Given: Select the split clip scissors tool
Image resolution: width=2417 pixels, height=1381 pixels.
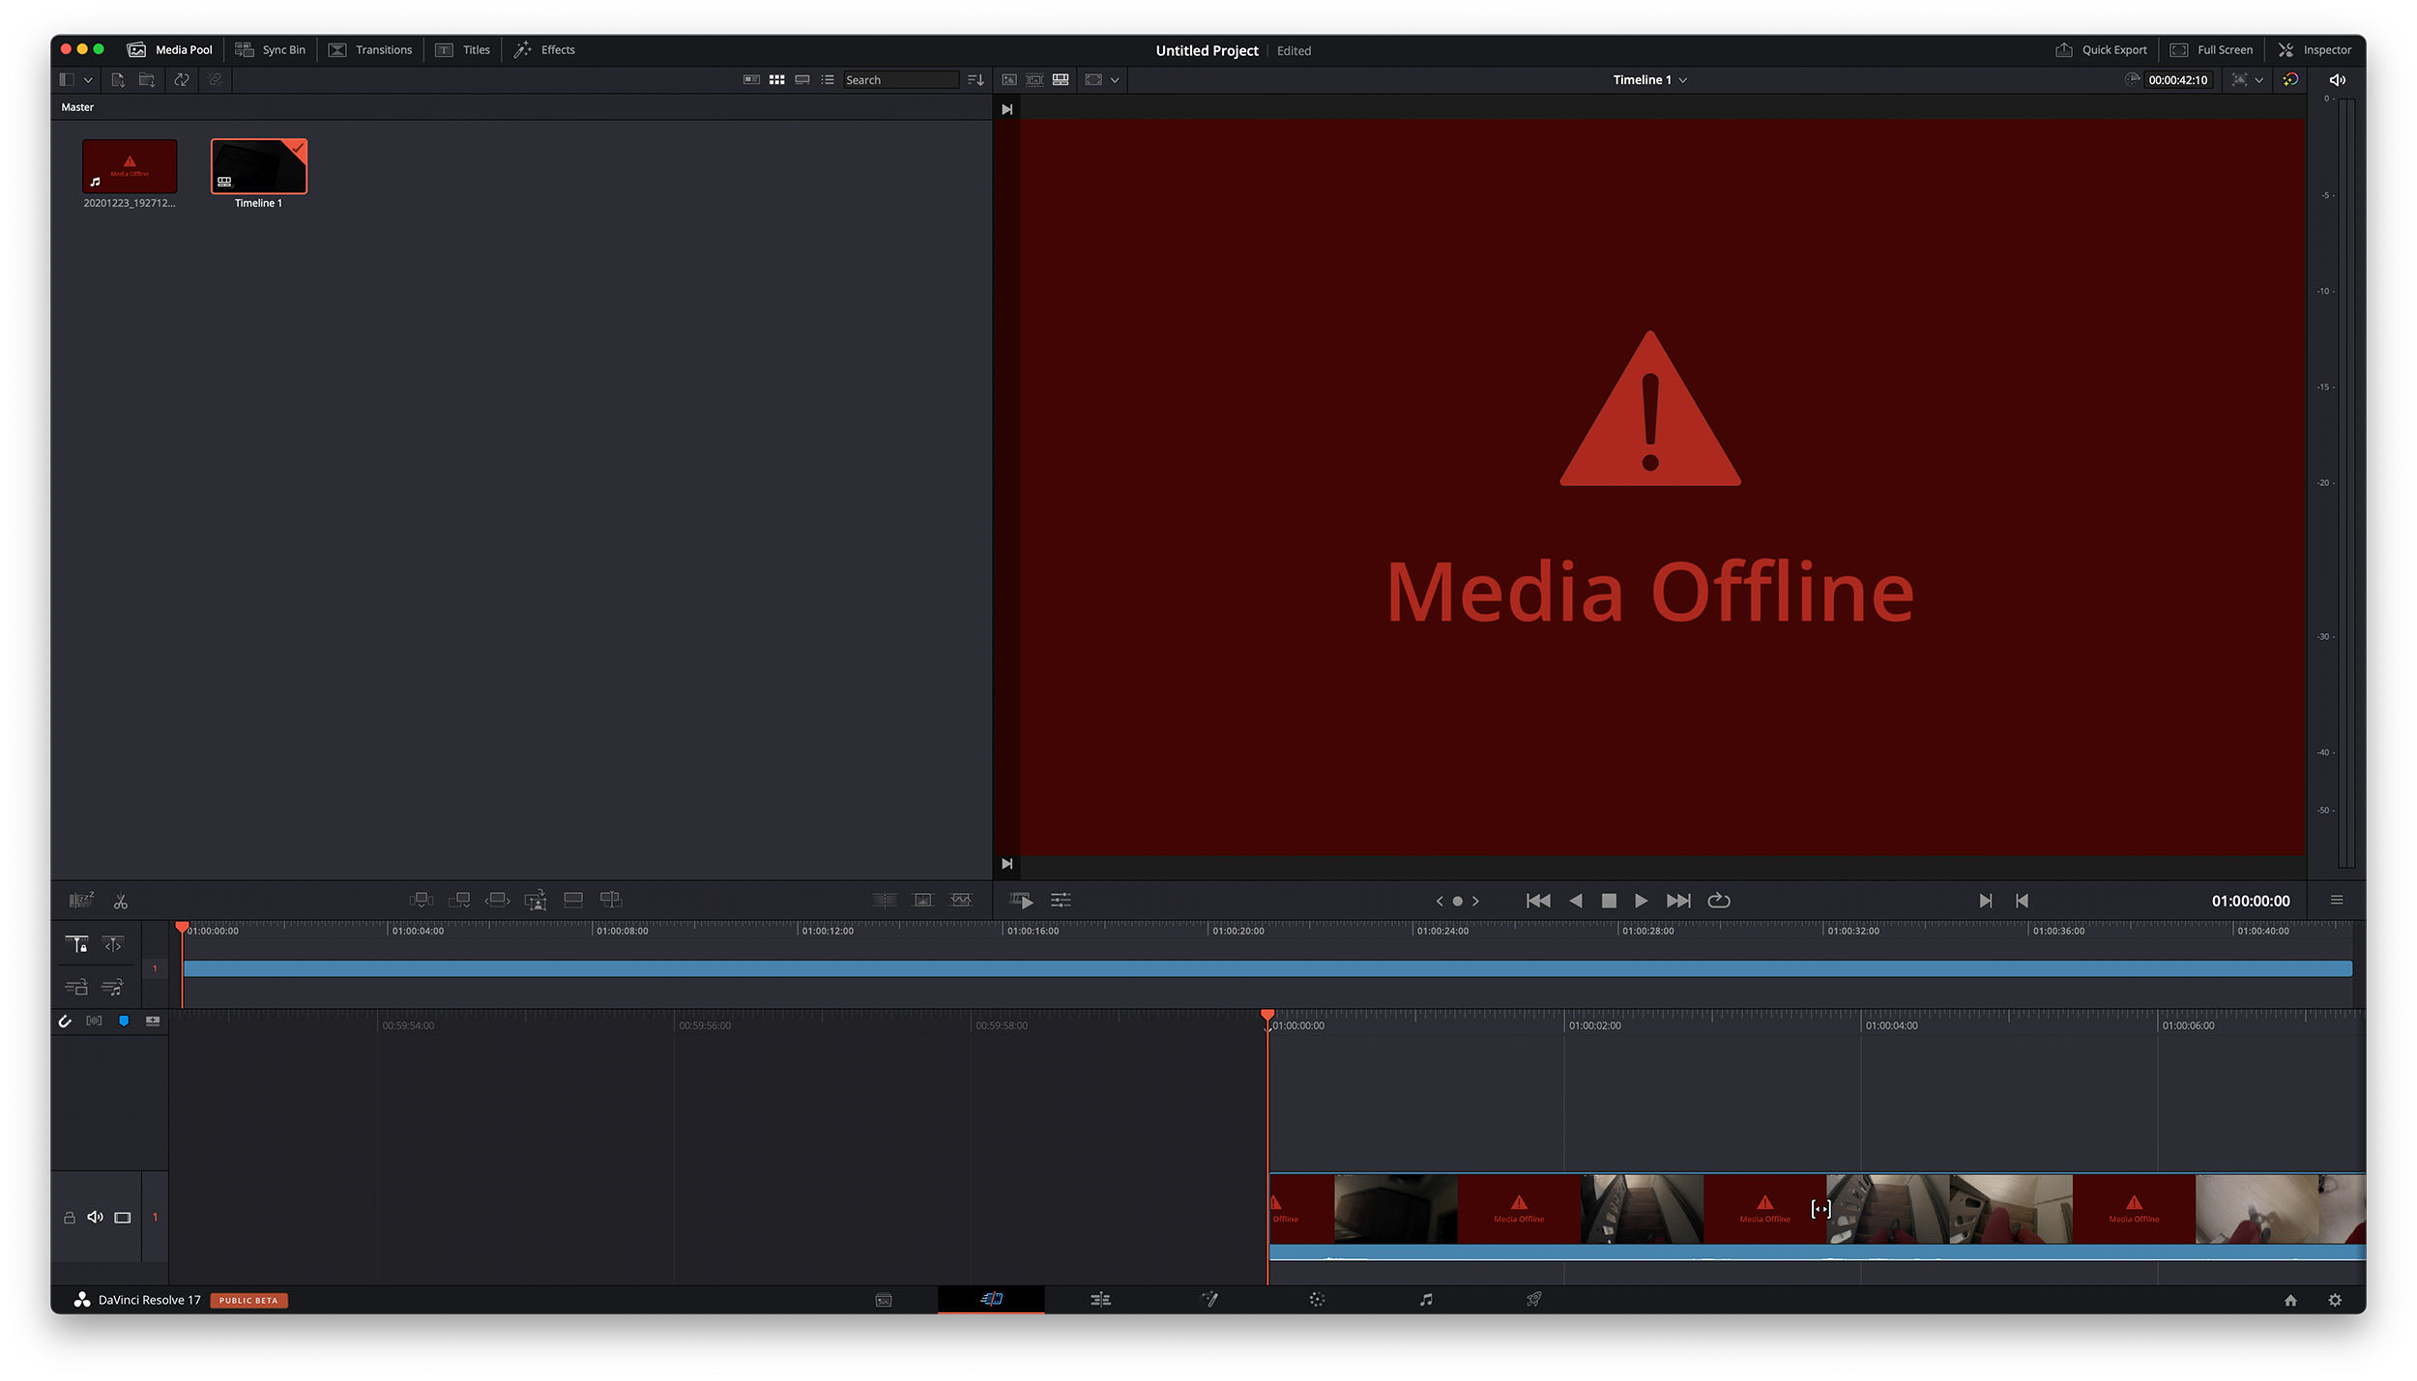Looking at the screenshot, I should click(121, 901).
